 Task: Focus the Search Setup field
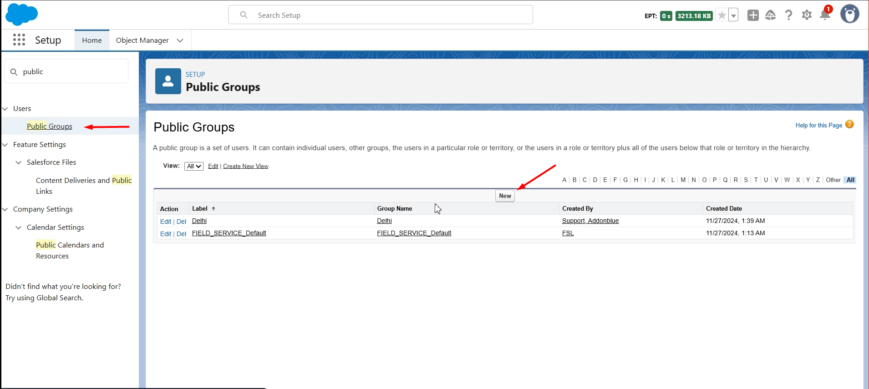pos(381,15)
